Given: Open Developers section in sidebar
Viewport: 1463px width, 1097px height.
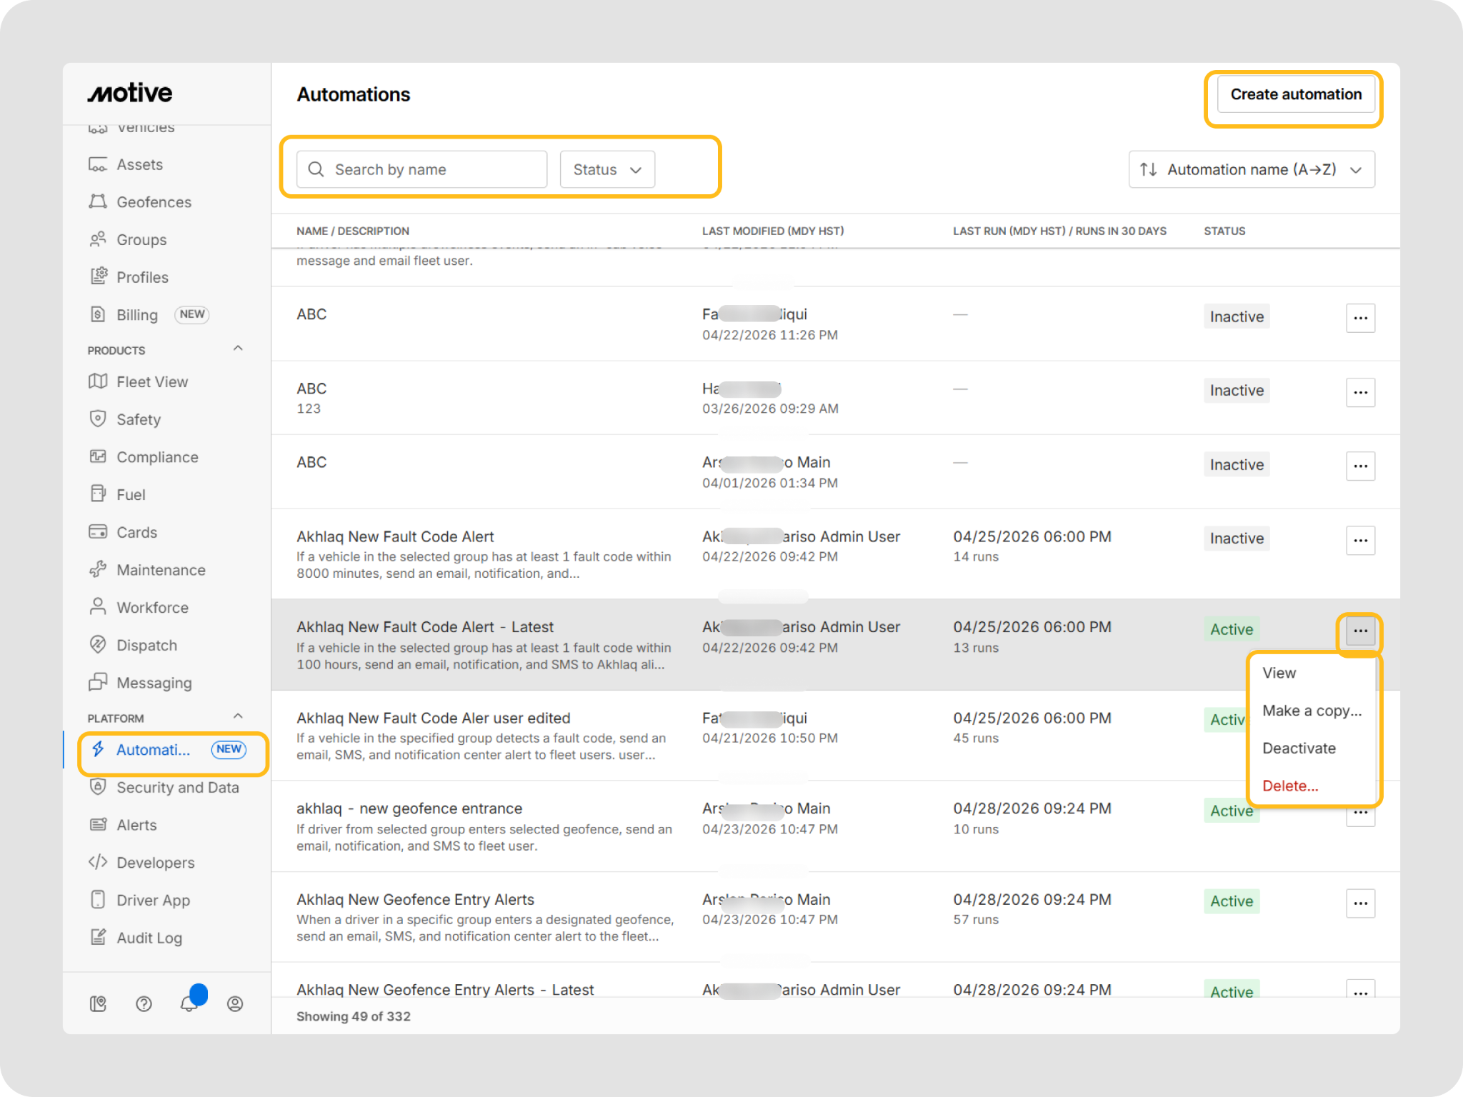Looking at the screenshot, I should [x=155, y=863].
